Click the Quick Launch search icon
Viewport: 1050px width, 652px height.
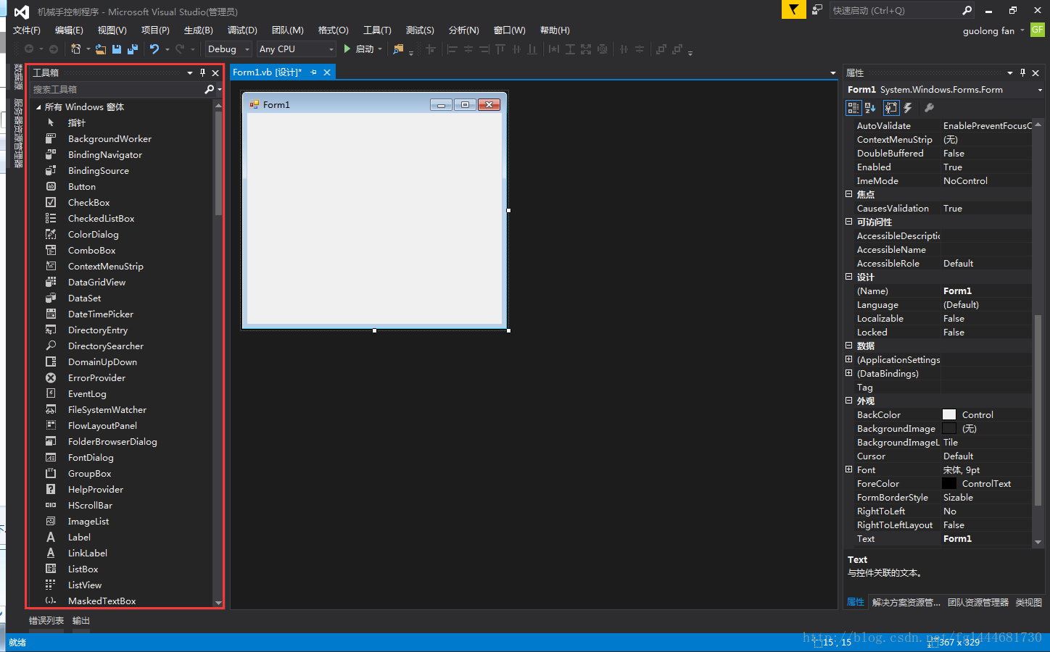[x=967, y=10]
